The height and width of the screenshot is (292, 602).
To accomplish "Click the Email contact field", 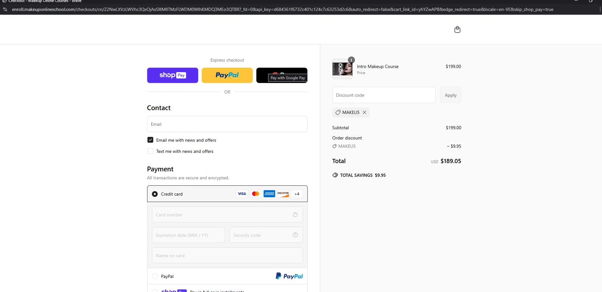I will pos(227,124).
